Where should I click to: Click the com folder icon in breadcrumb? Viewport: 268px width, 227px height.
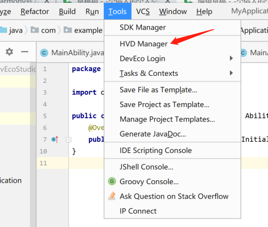35,30
